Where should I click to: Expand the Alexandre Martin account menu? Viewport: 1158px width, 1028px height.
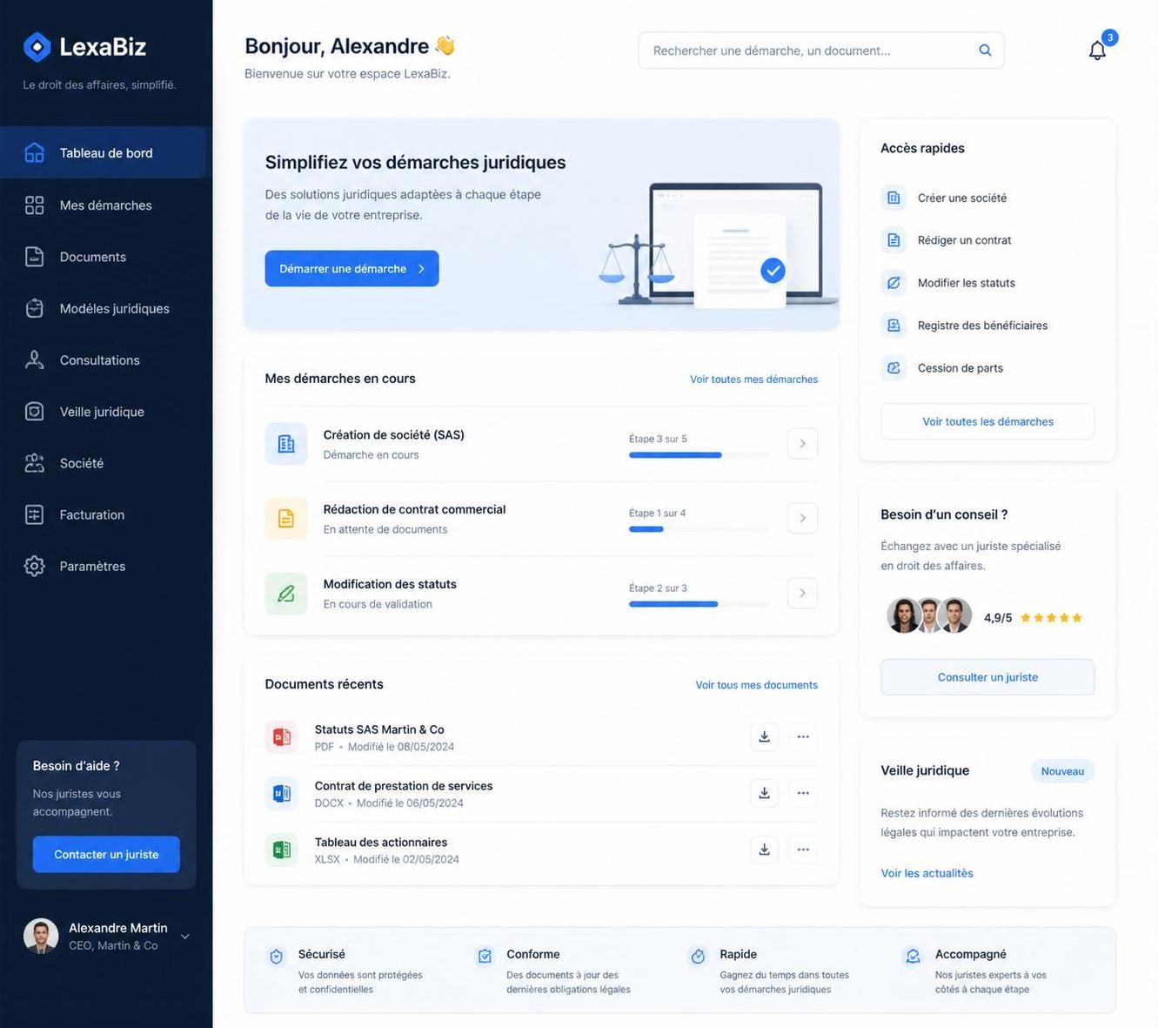(185, 937)
